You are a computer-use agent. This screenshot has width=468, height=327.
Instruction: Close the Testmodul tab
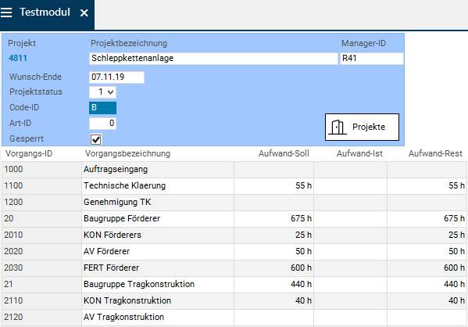click(x=84, y=13)
